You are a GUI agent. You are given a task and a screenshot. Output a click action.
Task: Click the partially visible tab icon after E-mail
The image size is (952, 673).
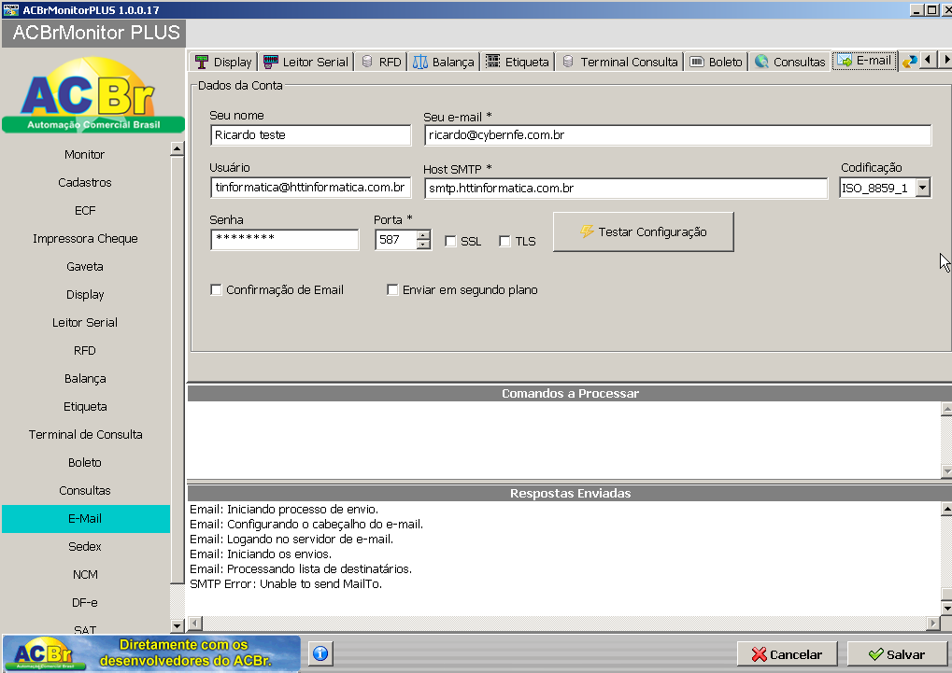pyautogui.click(x=909, y=62)
